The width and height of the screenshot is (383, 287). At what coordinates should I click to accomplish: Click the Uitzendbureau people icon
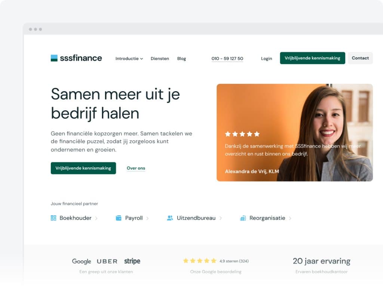(170, 218)
